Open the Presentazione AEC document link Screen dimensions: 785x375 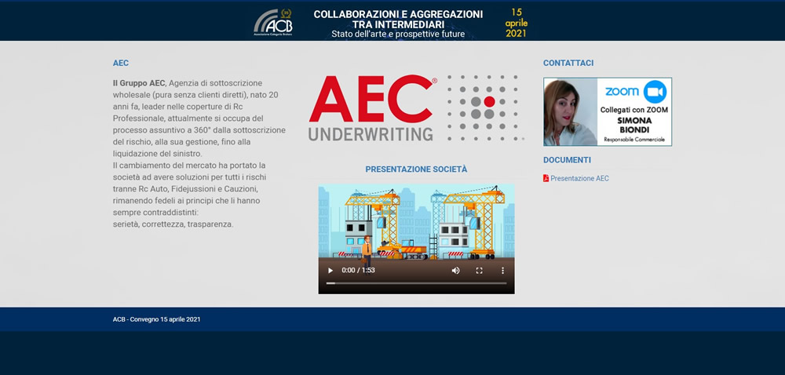pyautogui.click(x=580, y=179)
